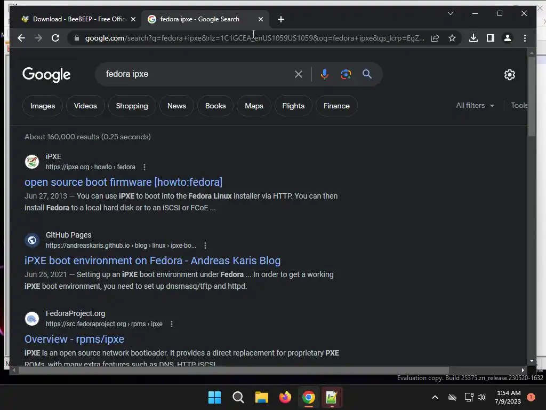Open Chrome profile icon

point(508,38)
